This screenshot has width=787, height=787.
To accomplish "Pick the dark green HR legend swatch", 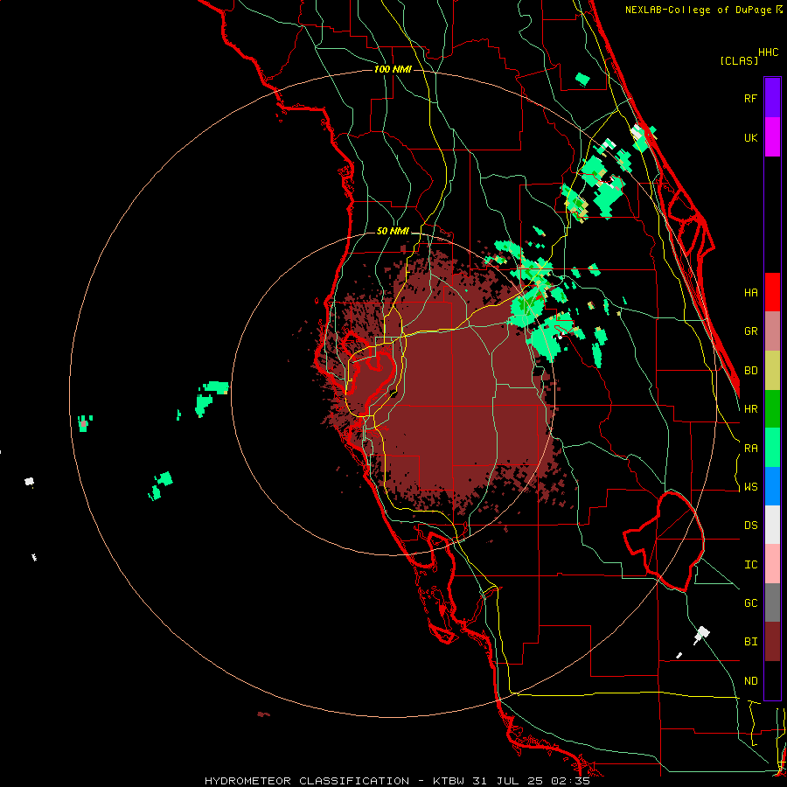I will pos(772,408).
